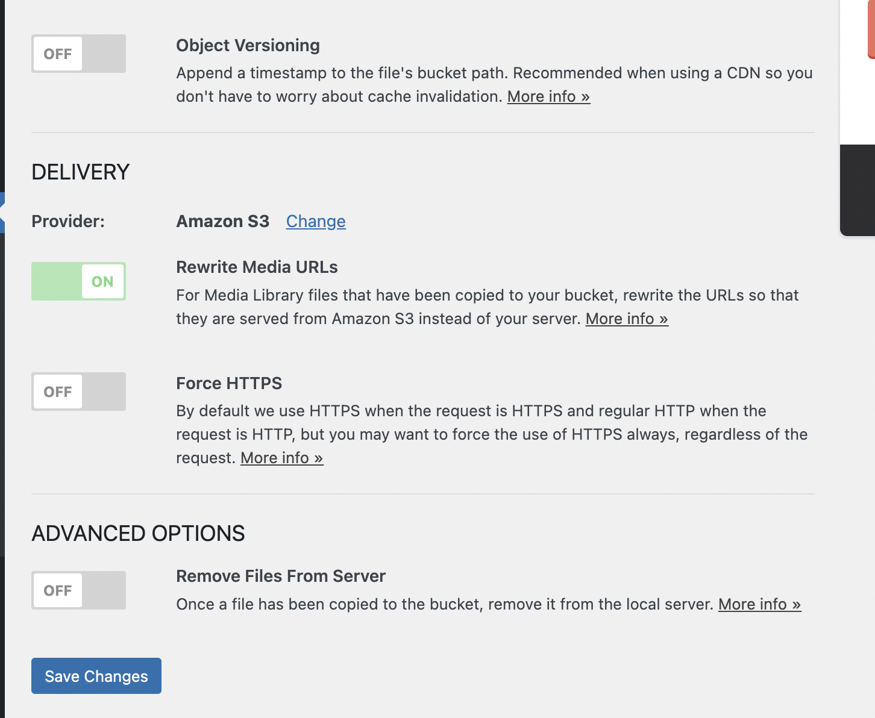Screen dimensions: 875x718
Task: Enable Remove Files From Server
Action: click(78, 590)
